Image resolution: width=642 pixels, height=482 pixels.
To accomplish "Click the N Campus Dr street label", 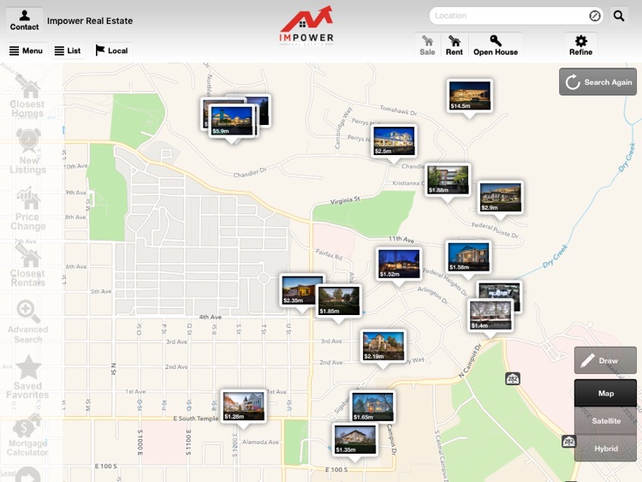I will click(470, 361).
